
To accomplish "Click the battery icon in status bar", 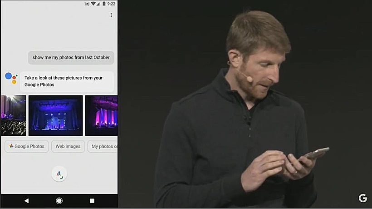I will point(104,4).
